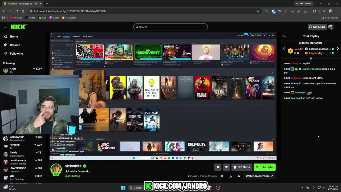Screen dimensions: 341x192
Task: Show hidden system tray icons
Action: pos(302,188)
